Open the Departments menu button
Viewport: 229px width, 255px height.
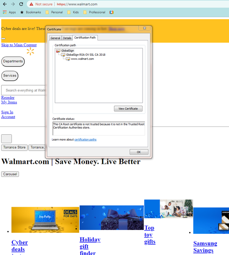(13, 61)
